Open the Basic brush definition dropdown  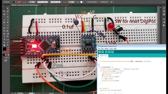tap(61, 2)
